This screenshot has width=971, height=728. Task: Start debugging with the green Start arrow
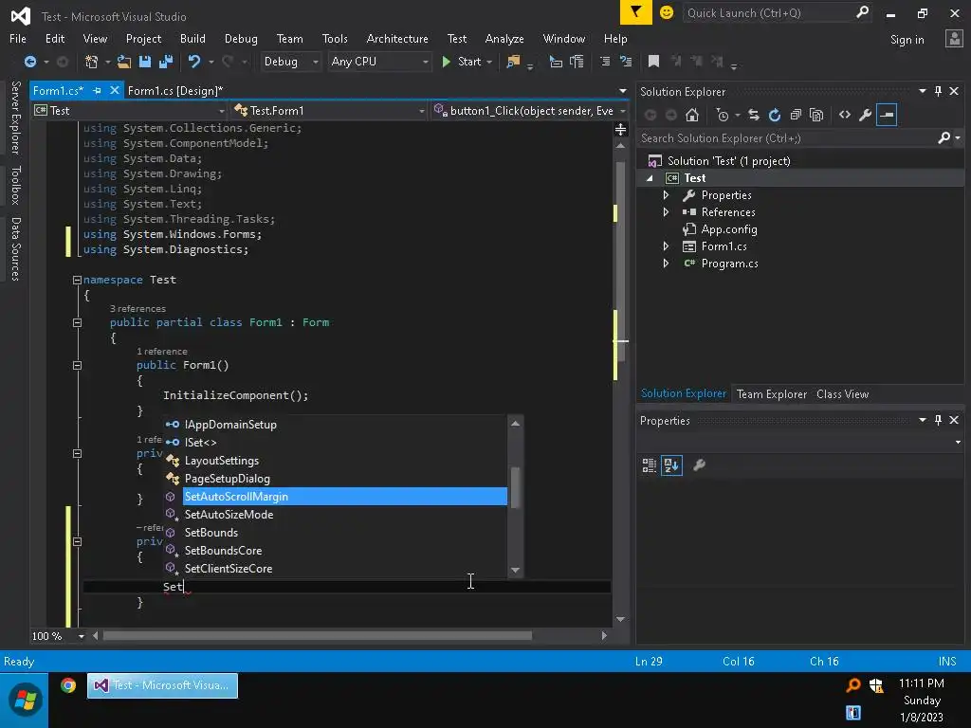point(446,62)
